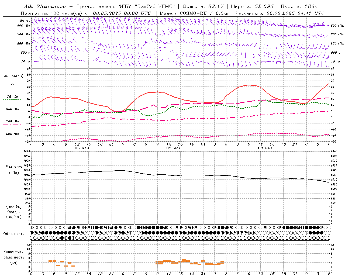This screenshot has height=276, width=345.
Task: Select the Высота: 186м value
Action: (x=299, y=7)
